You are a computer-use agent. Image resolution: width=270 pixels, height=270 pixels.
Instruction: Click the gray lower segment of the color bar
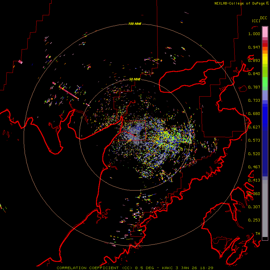(265, 208)
